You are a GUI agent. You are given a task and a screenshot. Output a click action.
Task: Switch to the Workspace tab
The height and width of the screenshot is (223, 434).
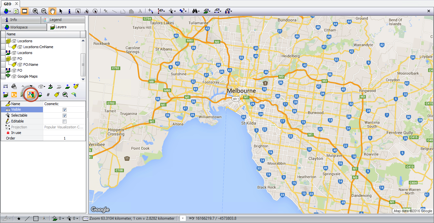point(24,27)
